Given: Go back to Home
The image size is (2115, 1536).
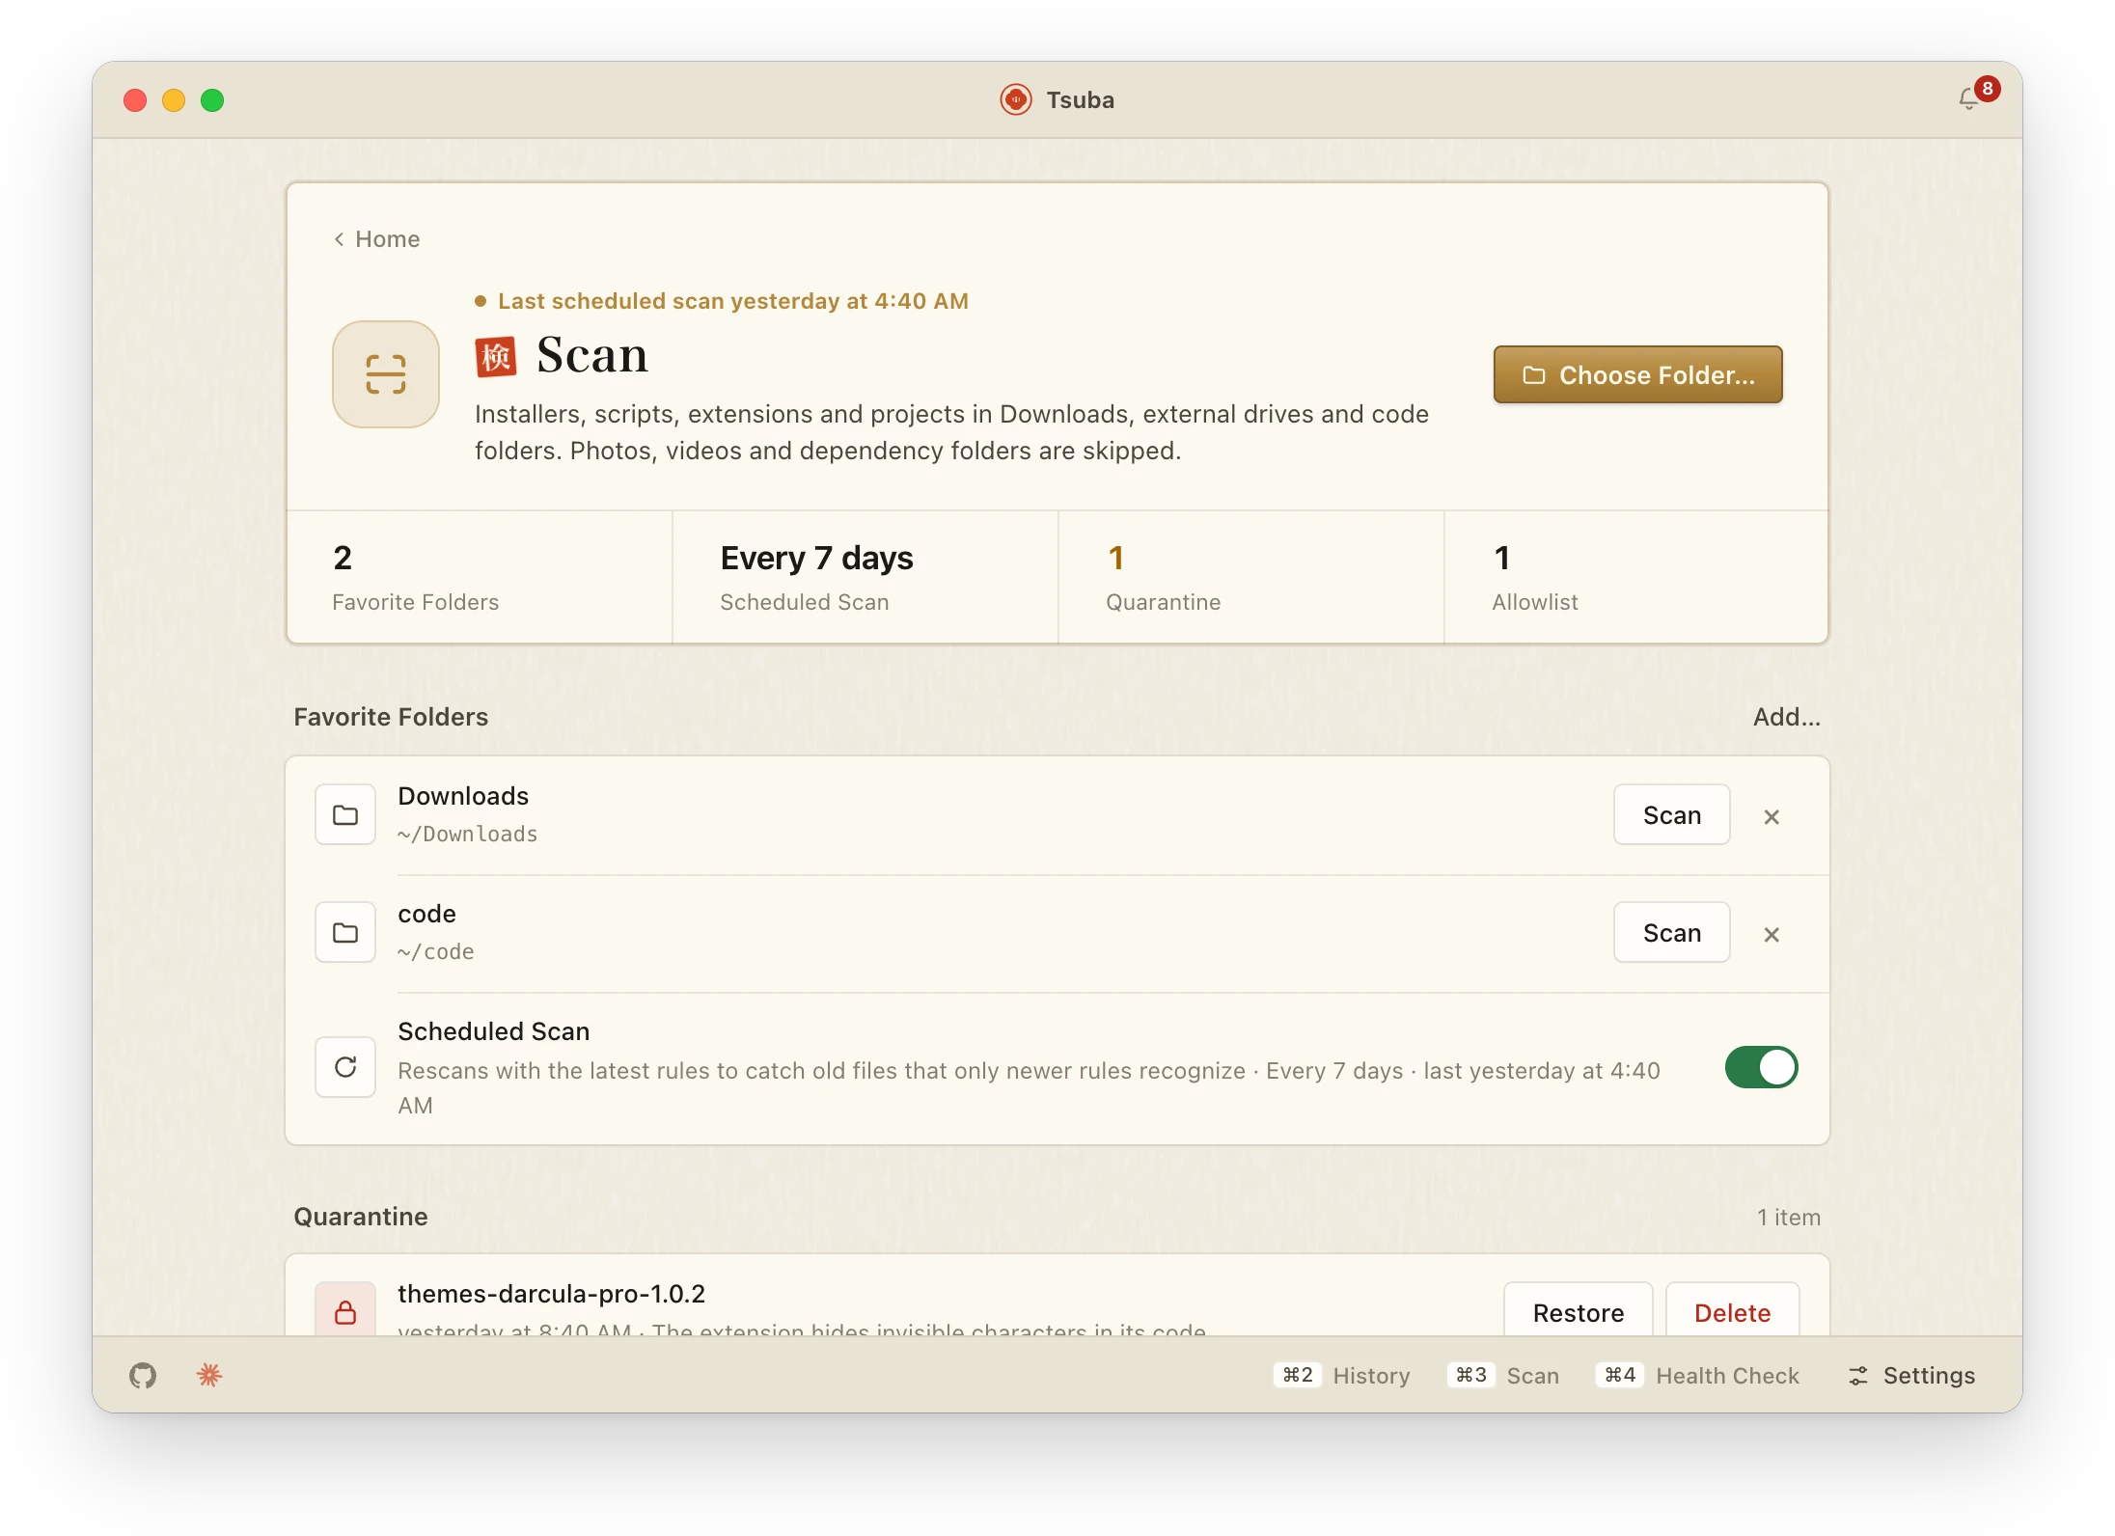Looking at the screenshot, I should click(376, 239).
